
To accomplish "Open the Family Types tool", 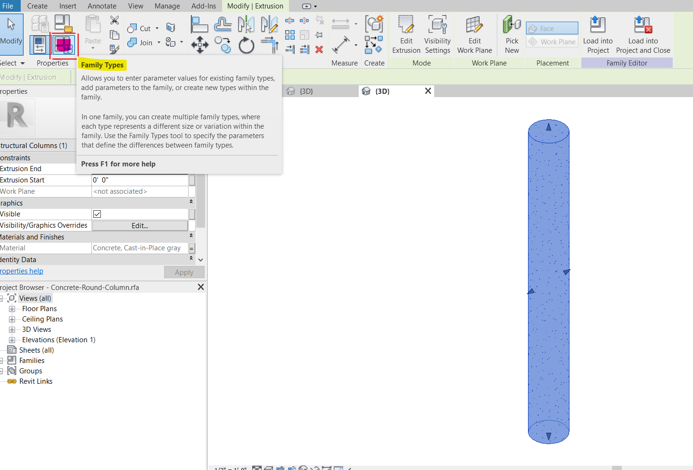I will click(x=64, y=45).
